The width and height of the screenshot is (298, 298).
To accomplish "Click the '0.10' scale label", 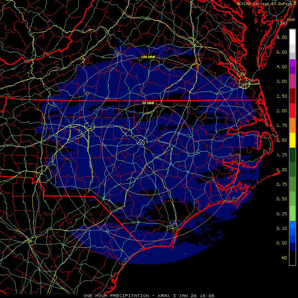I will (282, 228).
